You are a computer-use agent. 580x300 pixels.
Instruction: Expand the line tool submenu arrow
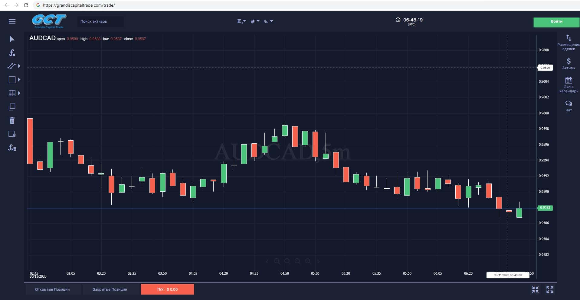19,66
